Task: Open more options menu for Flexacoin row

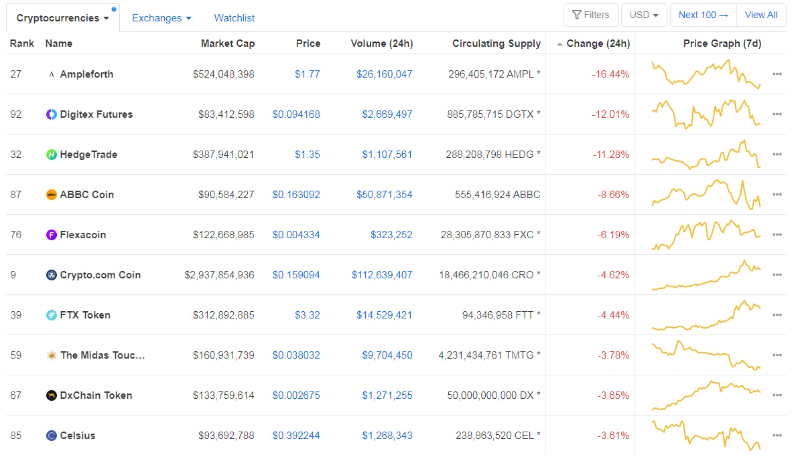Action: (777, 235)
